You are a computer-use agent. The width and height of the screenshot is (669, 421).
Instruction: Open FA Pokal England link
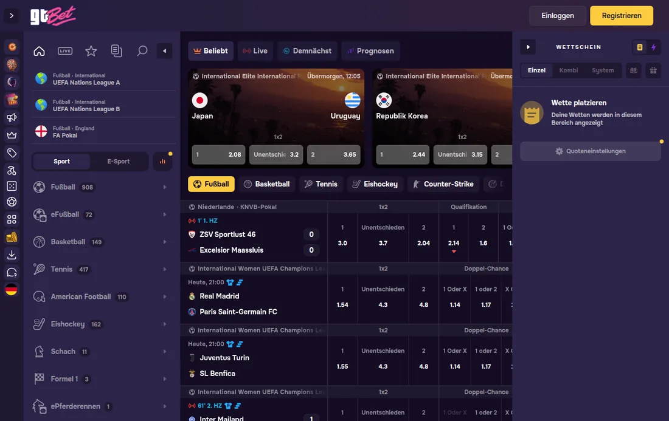[x=103, y=132]
